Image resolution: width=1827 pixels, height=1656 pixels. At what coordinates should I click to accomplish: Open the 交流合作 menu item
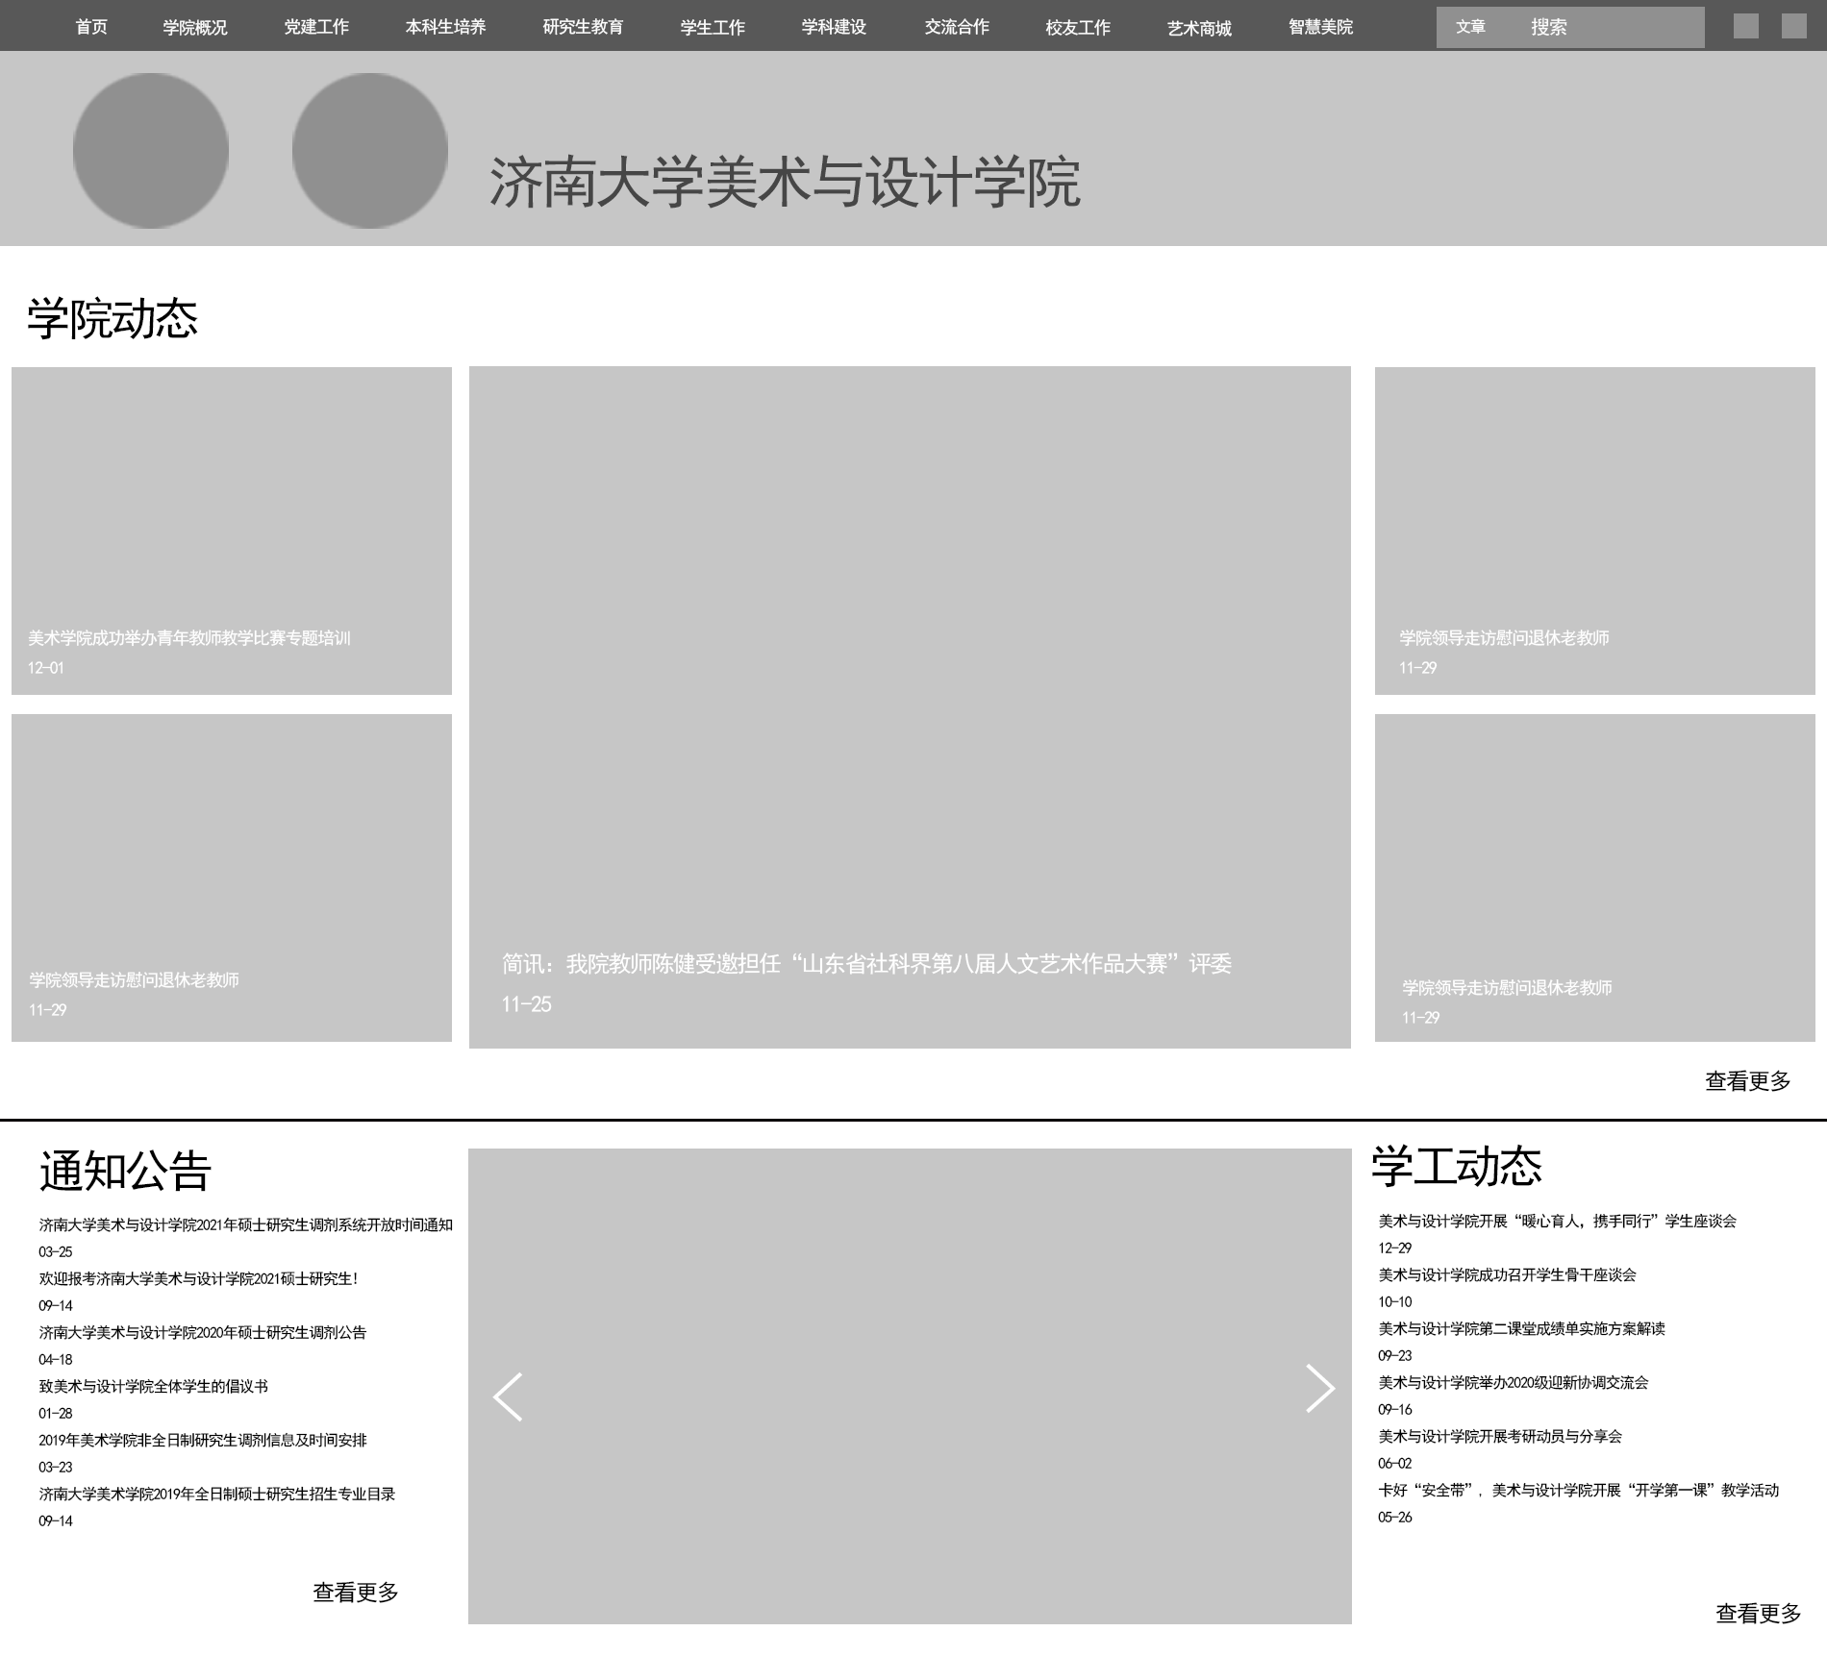(x=957, y=27)
